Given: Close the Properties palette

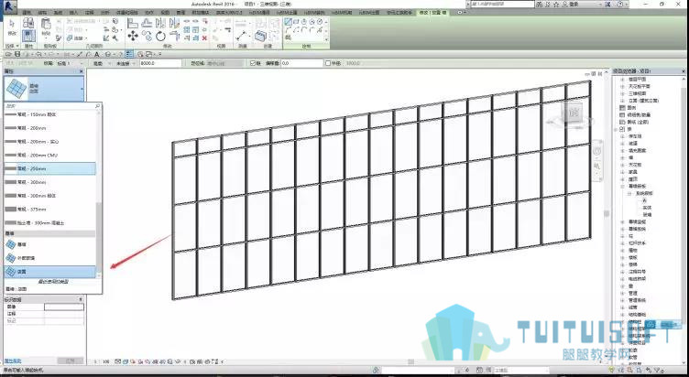Looking at the screenshot, I should click(x=82, y=71).
